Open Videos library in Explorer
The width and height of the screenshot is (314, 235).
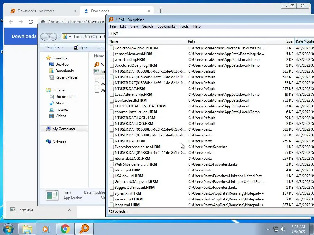pyautogui.click(x=61, y=116)
